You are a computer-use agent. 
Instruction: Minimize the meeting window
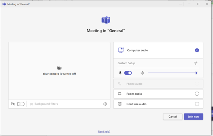(x=189, y=4)
